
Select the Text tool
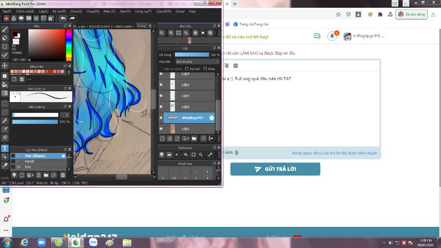[4, 148]
